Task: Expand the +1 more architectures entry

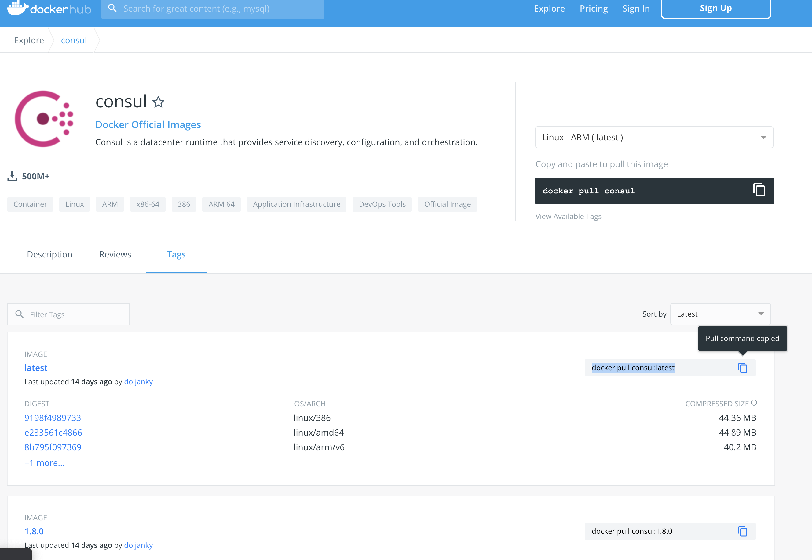Action: point(44,463)
